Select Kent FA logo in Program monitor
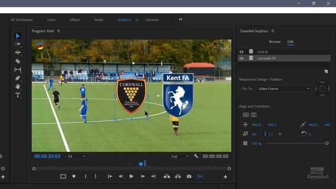The width and height of the screenshot is (336, 189). point(178,96)
